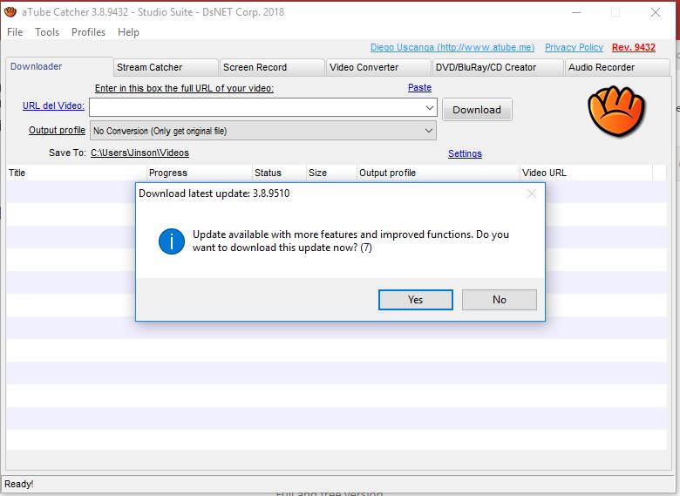
Task: Open the Tools menu
Action: (x=47, y=32)
